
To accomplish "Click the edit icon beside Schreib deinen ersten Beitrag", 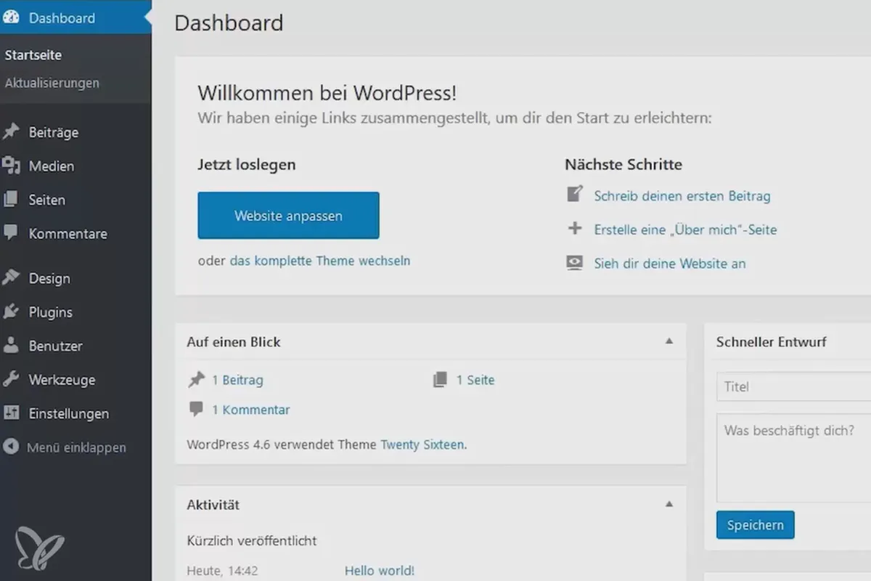I will (x=575, y=195).
